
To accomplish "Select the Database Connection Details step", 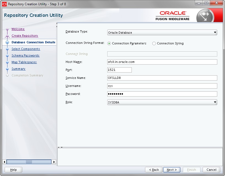I will (33, 42).
